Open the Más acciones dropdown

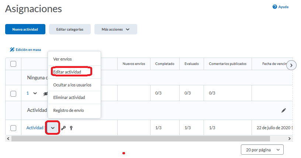[115, 29]
